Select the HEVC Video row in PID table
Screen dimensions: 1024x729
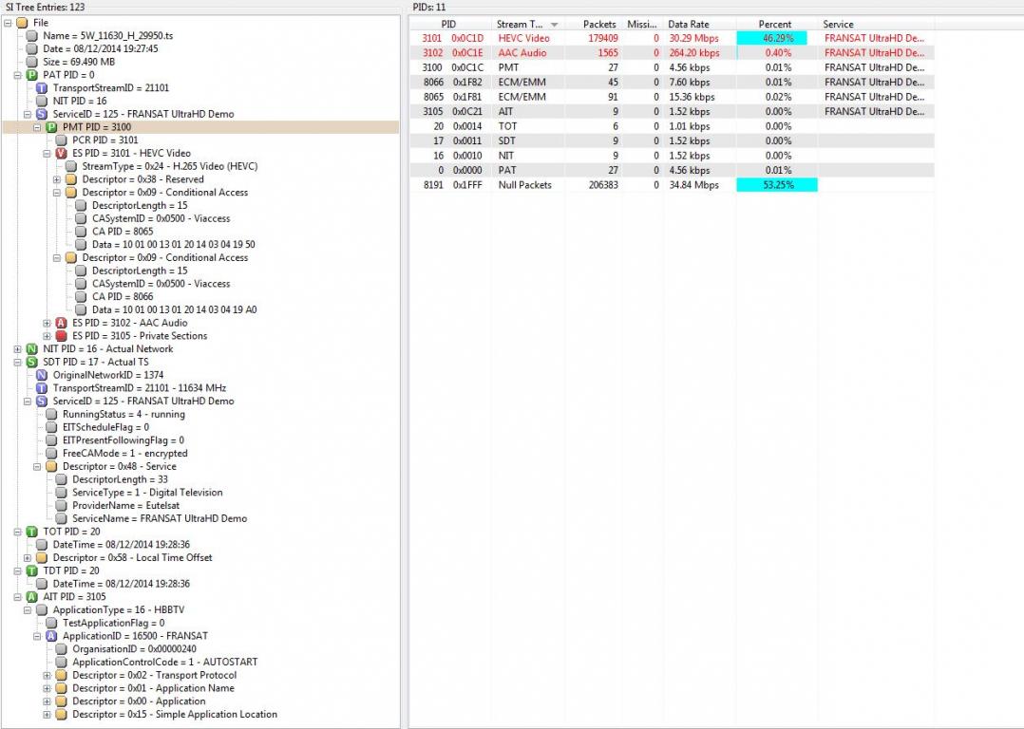point(672,39)
